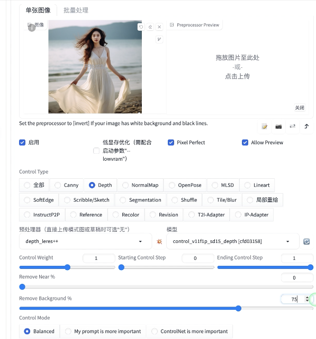The image size is (316, 339).
Task: Click the undo icon above the uploaded image
Action: (141, 27)
